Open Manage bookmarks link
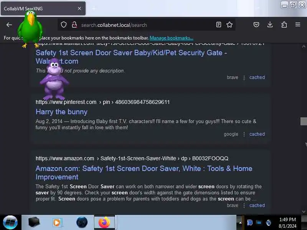 coord(171,38)
